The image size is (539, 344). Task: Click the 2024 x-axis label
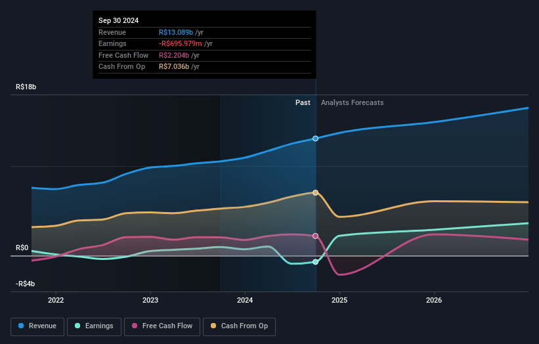click(245, 300)
